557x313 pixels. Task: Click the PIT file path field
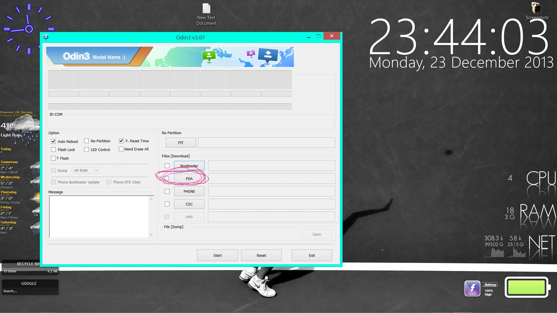click(267, 143)
